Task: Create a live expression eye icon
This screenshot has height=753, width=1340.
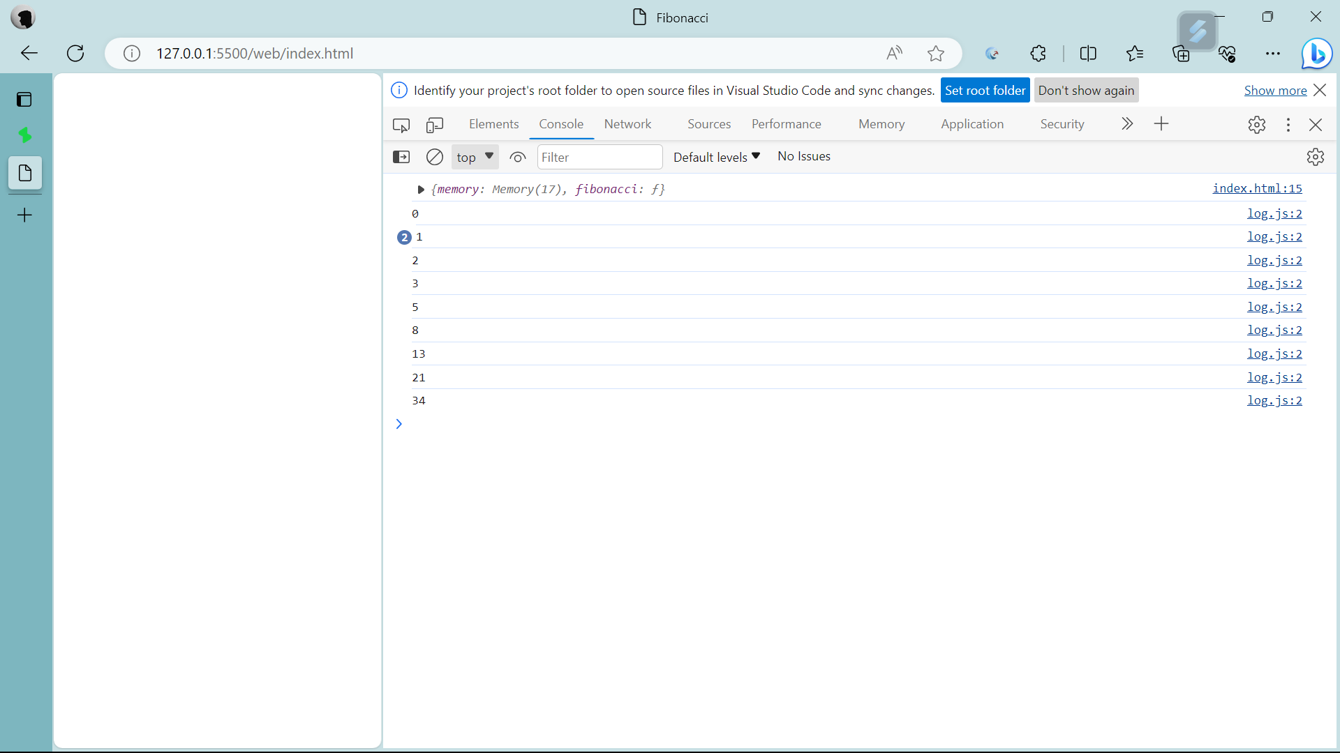Action: point(517,157)
